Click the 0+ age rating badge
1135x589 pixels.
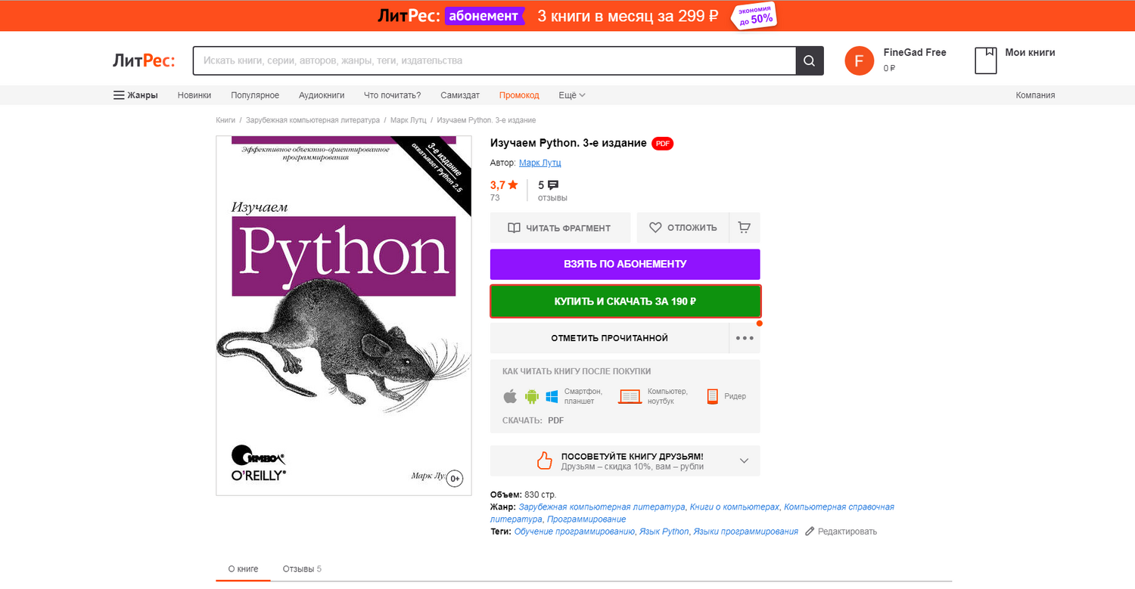(x=455, y=479)
